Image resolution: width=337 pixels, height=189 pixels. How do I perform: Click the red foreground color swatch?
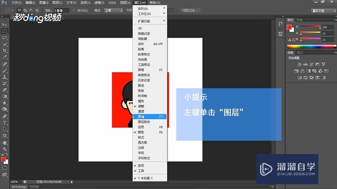point(4,159)
